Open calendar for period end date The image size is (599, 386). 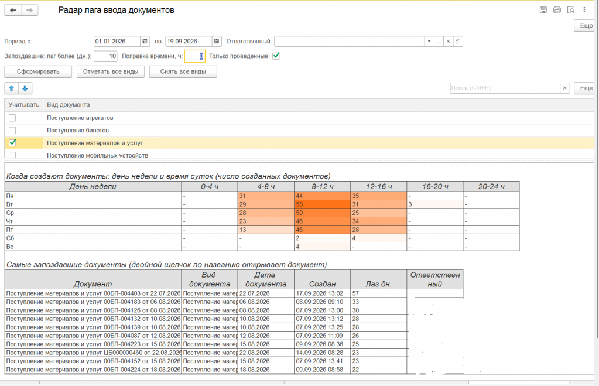click(x=217, y=41)
